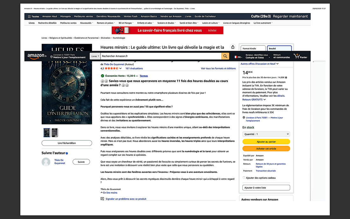Screen dimensions: 350x219
Task: Click the share icon beside the book title
Action: pos(233,47)
